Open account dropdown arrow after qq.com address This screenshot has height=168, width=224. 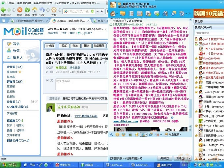(105, 29)
